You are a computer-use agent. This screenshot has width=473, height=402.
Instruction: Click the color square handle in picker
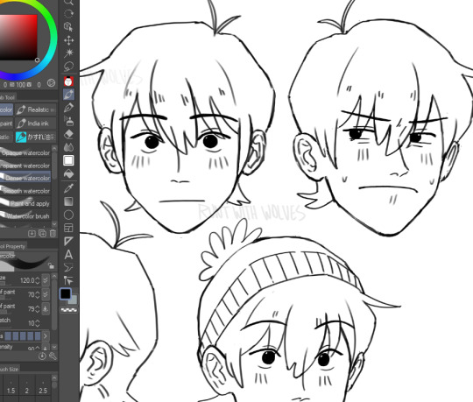37,60
